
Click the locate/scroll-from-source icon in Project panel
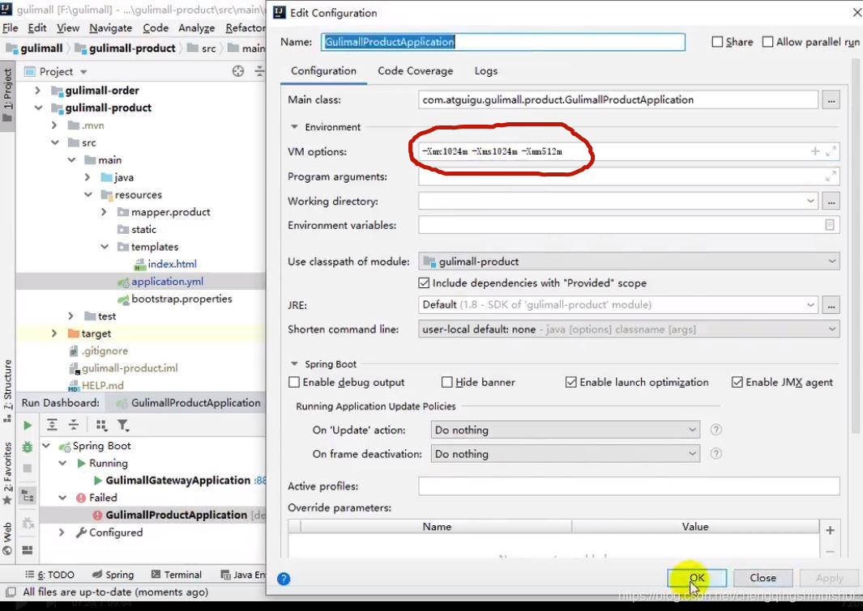tap(237, 71)
